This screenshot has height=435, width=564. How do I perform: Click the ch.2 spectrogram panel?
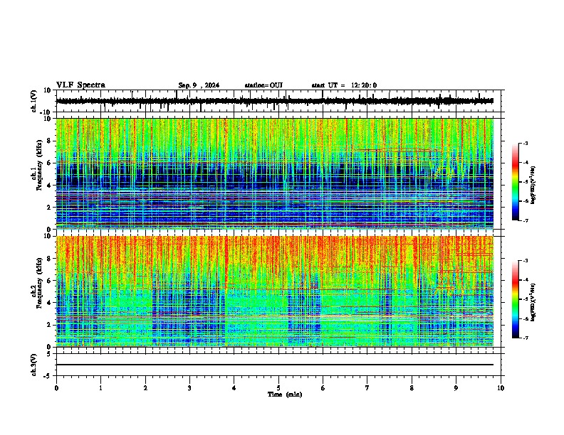pyautogui.click(x=275, y=291)
